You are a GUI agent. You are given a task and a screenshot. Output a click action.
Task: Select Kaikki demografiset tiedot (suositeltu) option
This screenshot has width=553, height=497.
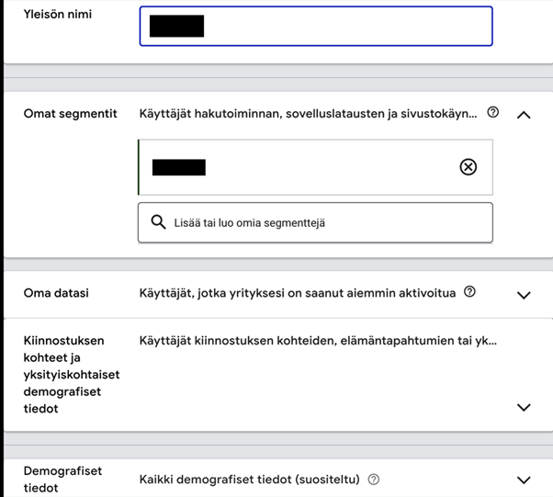click(x=249, y=480)
